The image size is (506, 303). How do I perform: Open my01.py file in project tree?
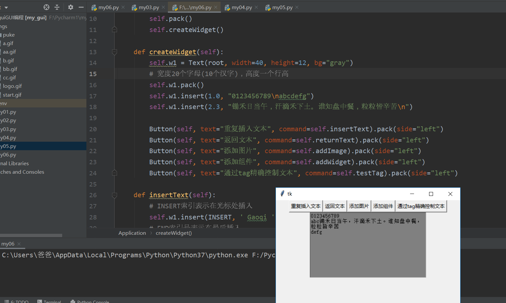point(8,112)
